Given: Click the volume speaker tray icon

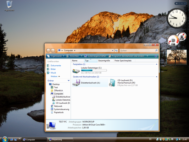Looking at the screenshot, I should pyautogui.click(x=180, y=140).
